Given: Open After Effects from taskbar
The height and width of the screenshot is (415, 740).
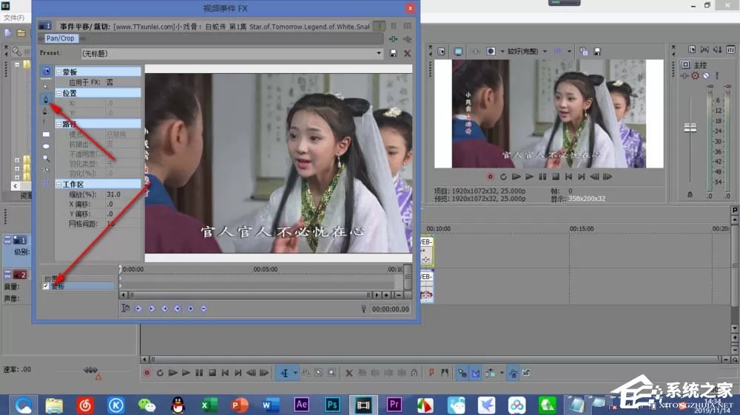Looking at the screenshot, I should pyautogui.click(x=302, y=405).
